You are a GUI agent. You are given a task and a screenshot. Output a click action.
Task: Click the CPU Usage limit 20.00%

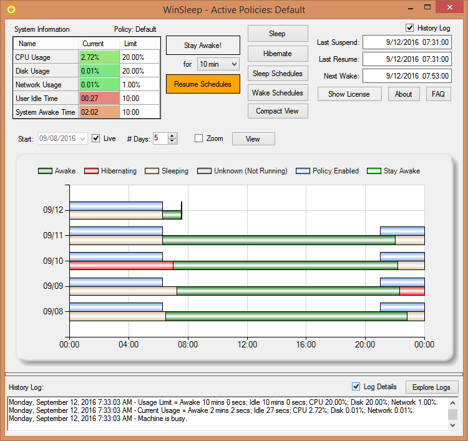139,57
